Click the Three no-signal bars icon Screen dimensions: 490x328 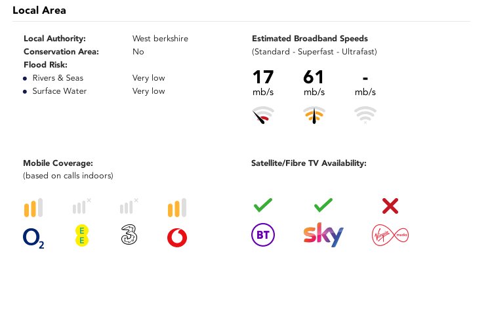[x=129, y=206]
